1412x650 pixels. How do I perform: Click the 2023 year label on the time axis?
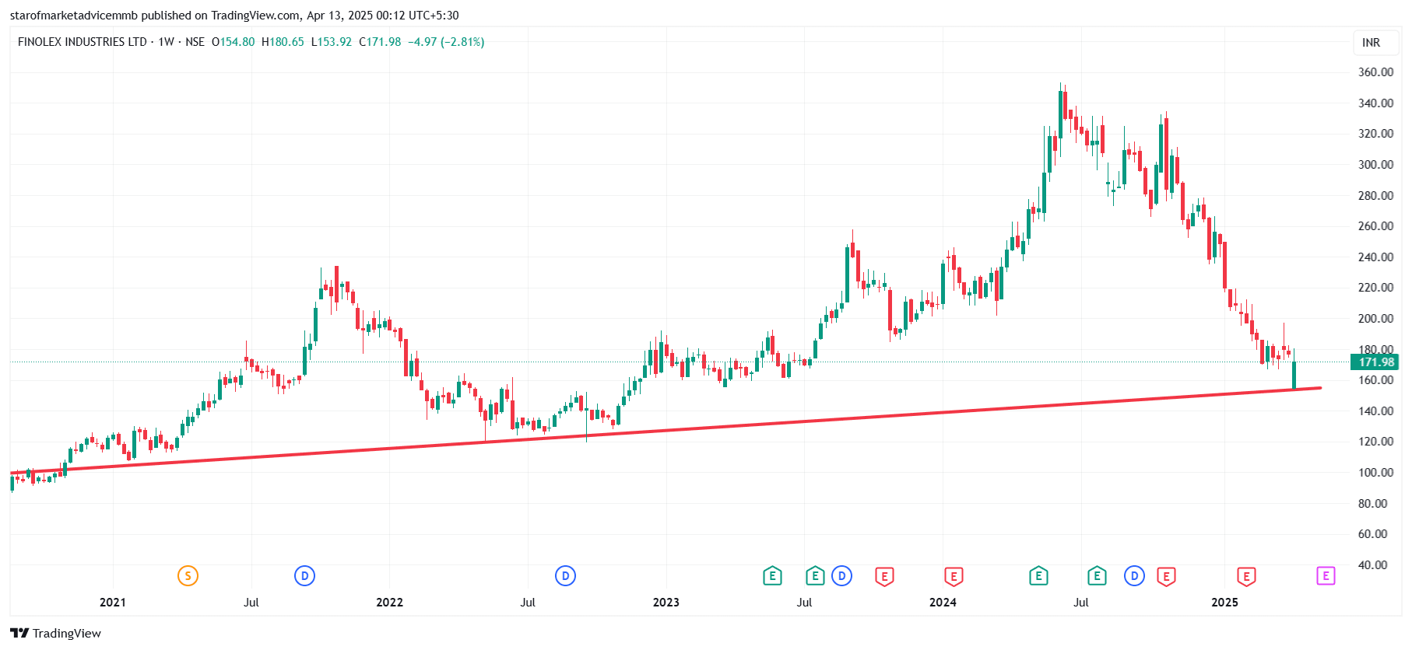click(666, 603)
